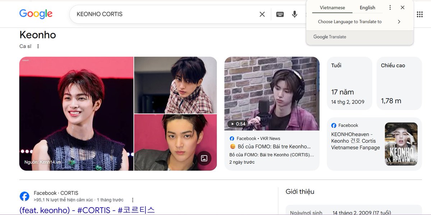Open more options for CORTIS Facebook result
This screenshot has width=431, height=215.
(x=133, y=200)
